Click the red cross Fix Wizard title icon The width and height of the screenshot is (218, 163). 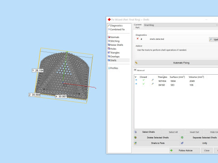click(109, 19)
